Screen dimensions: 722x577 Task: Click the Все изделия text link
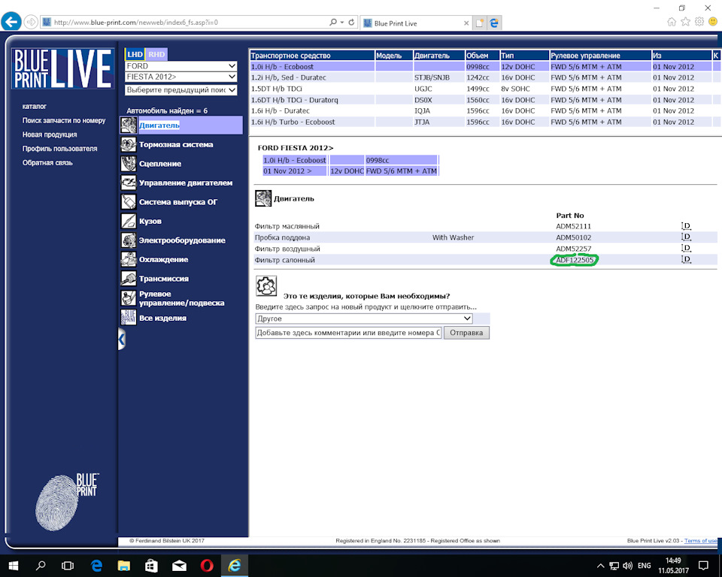click(162, 318)
